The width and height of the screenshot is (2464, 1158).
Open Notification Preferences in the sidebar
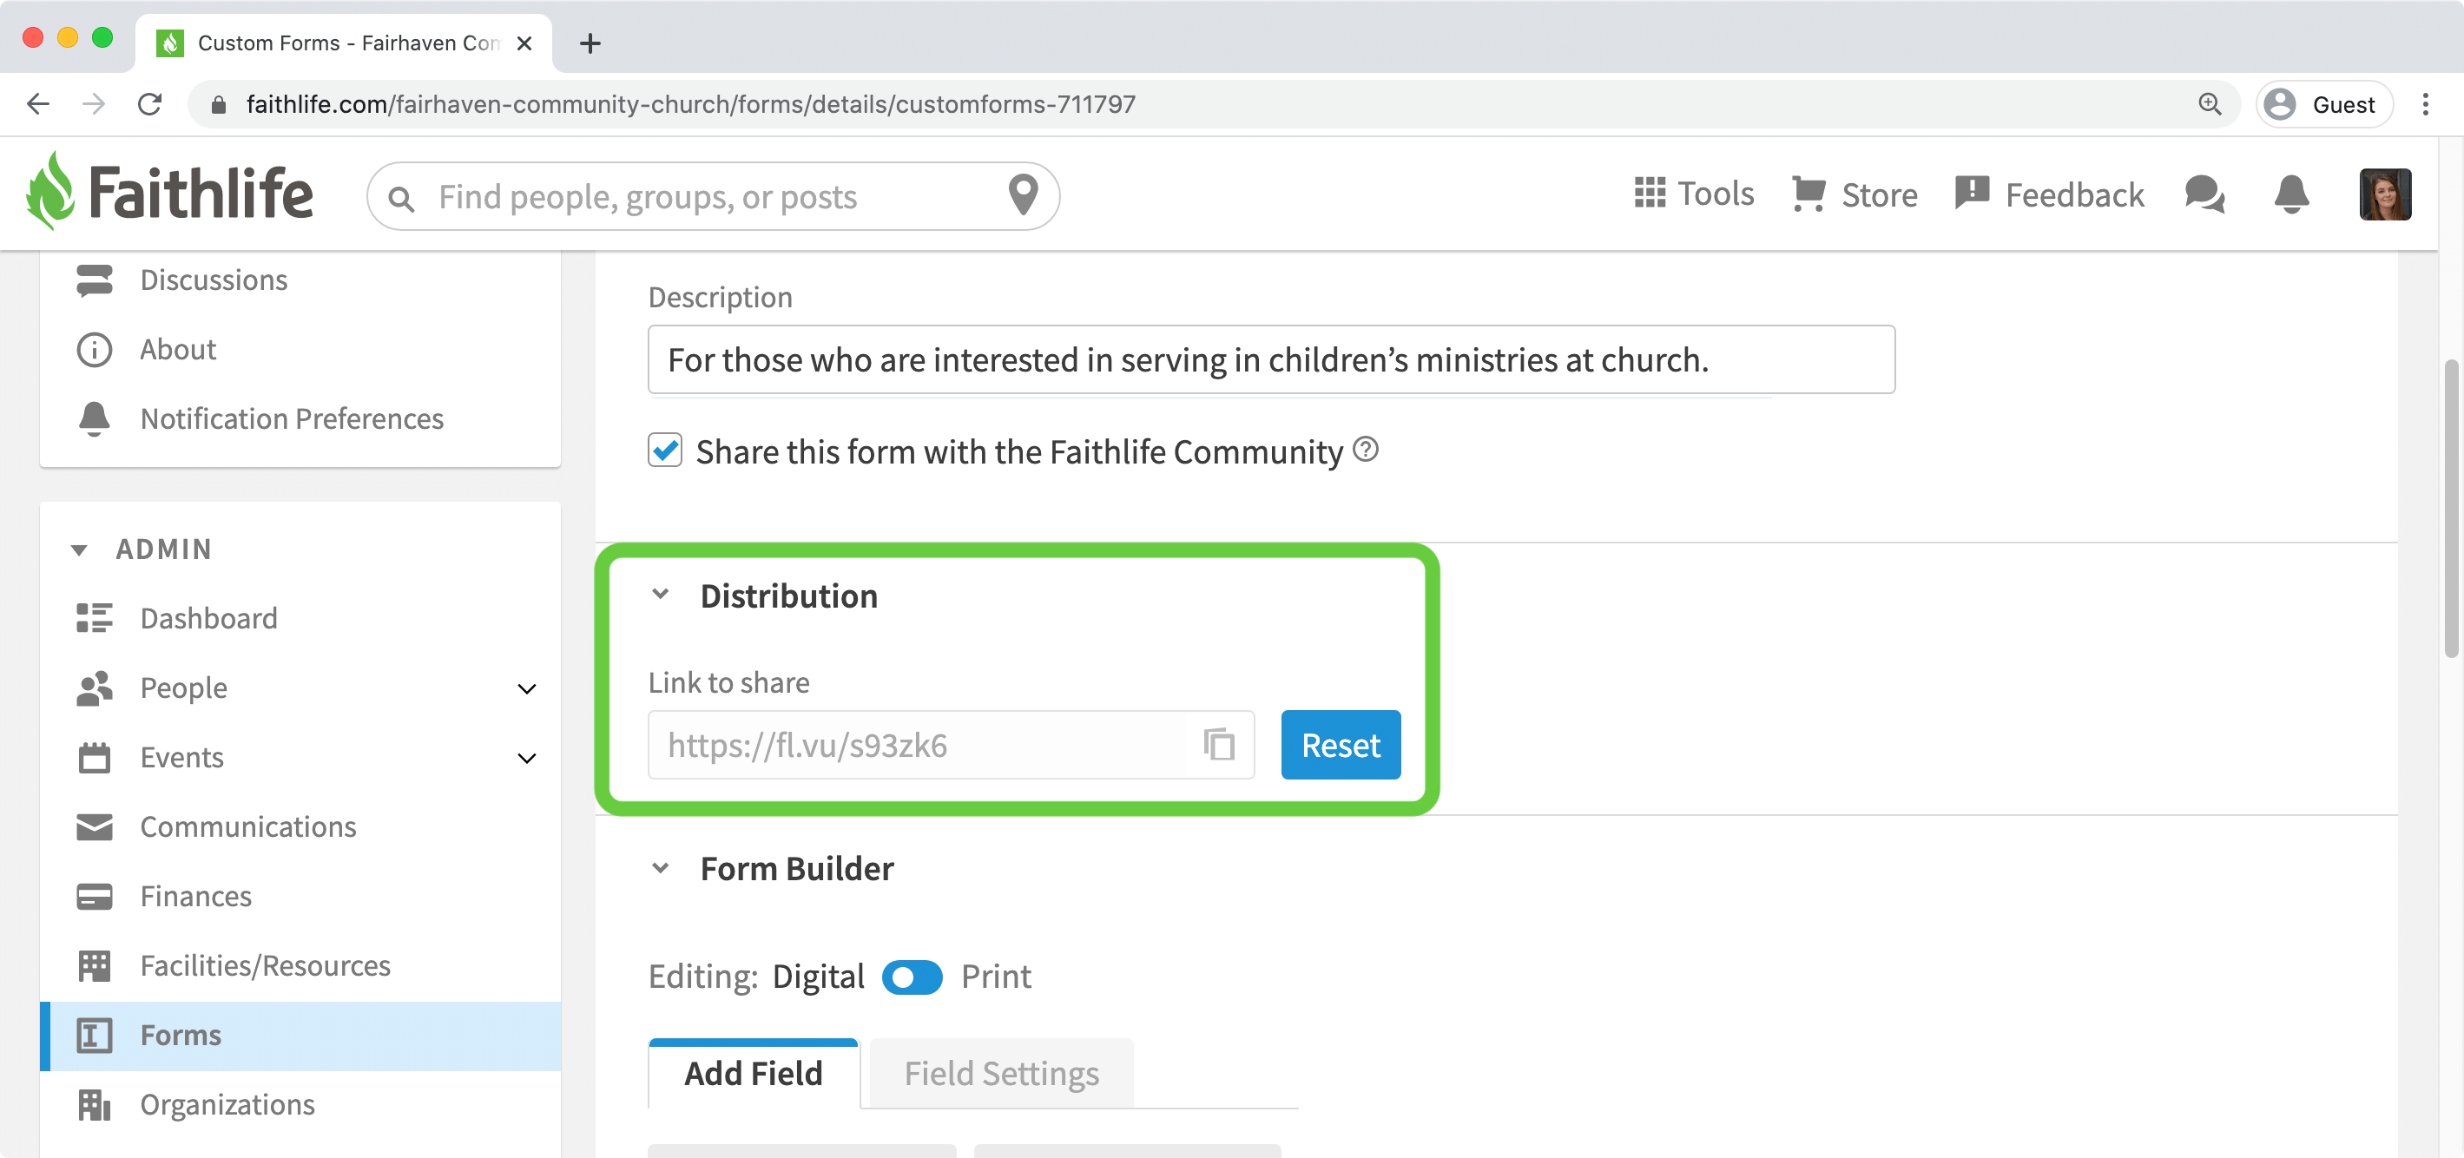300,418
